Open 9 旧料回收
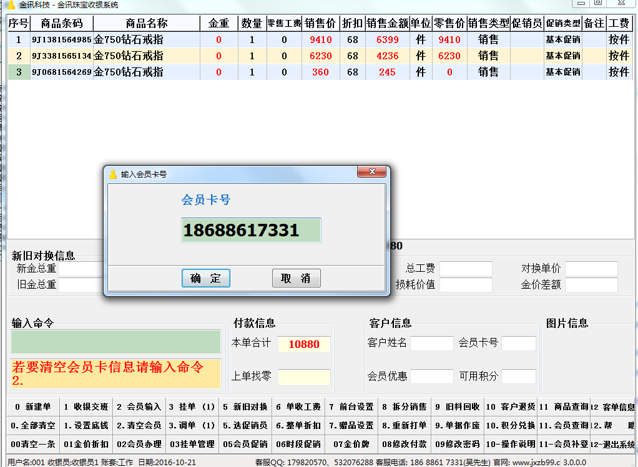Image resolution: width=638 pixels, height=467 pixels. [458, 407]
